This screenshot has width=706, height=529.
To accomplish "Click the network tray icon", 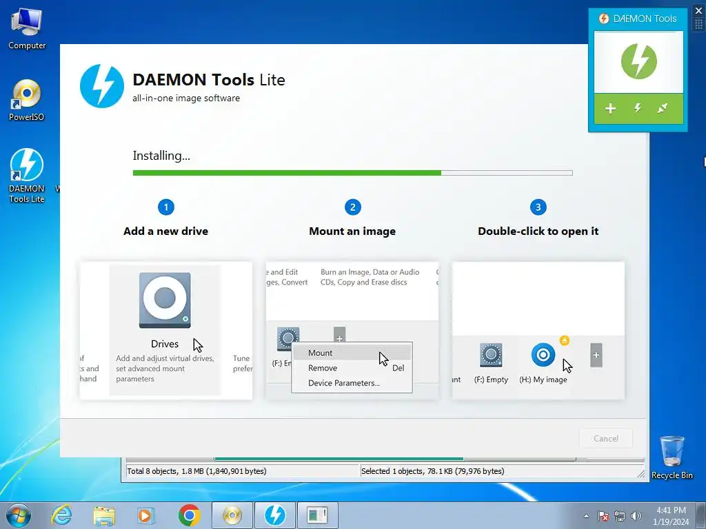I will pos(620,516).
